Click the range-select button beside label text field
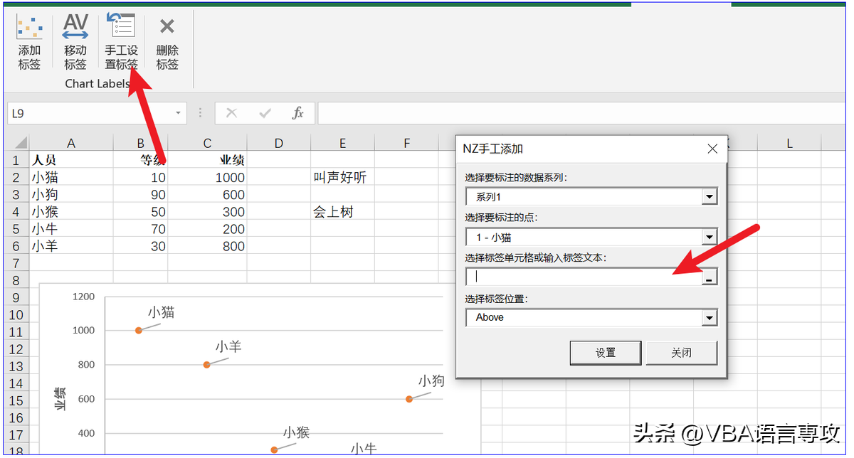The image size is (854, 458). pos(709,277)
